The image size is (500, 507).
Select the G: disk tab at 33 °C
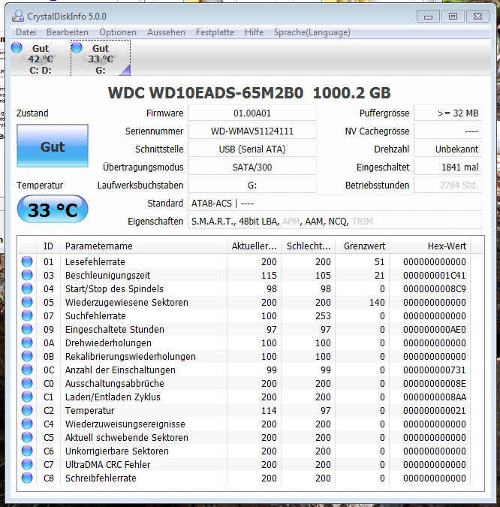point(101,58)
